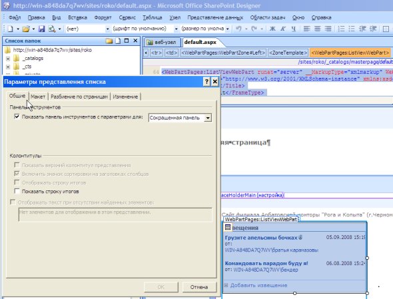
Task: Open the Preview dropdown arrow
Action: click(x=59, y=29)
